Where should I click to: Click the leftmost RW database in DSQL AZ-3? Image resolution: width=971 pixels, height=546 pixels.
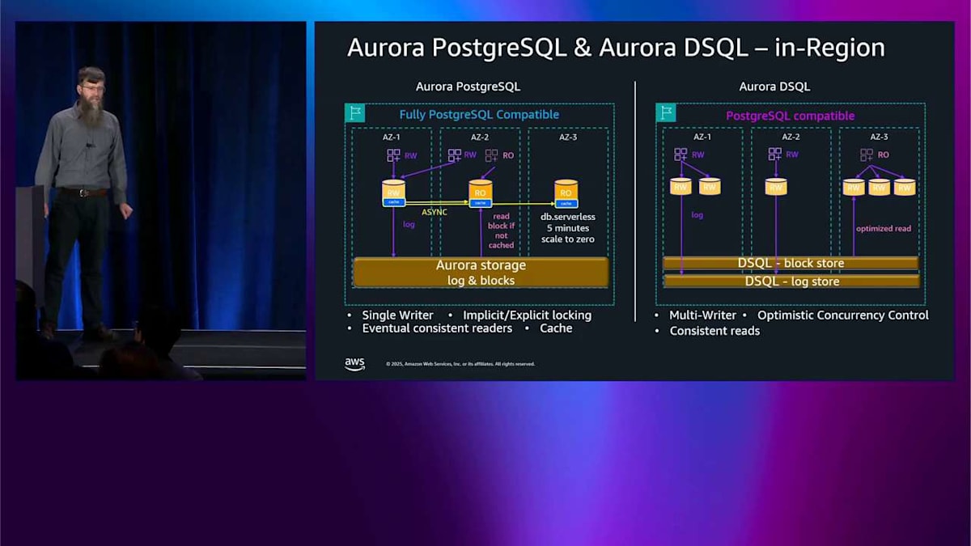(x=854, y=187)
